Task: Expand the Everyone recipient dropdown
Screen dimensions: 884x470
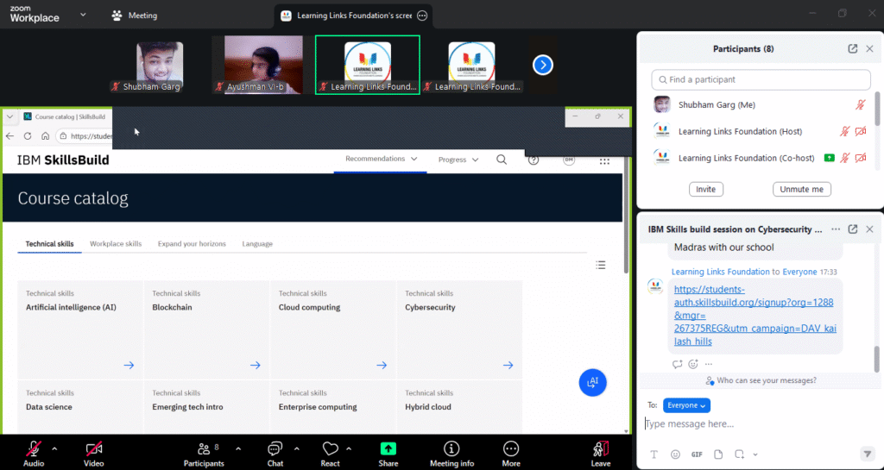Action: coord(686,405)
